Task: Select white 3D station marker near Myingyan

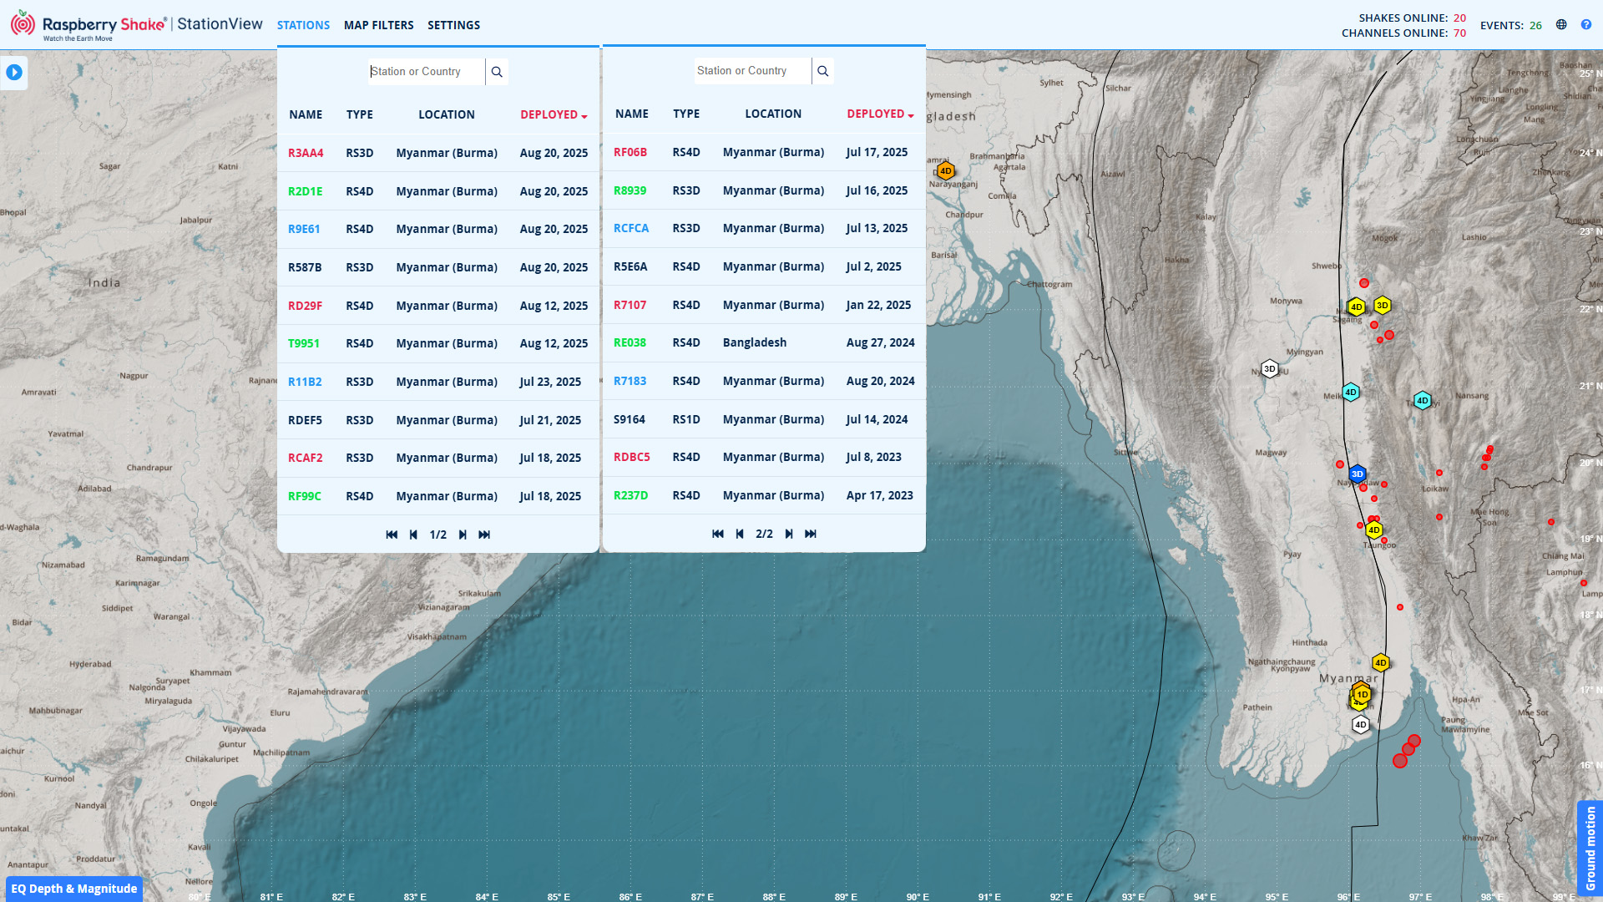Action: [x=1269, y=368]
